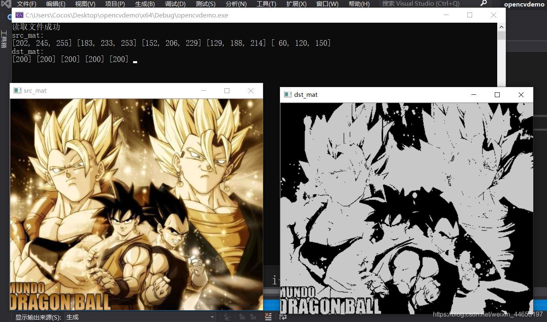The height and width of the screenshot is (322, 547).
Task: Click console scrollbar up arrow
Action: pos(501,27)
